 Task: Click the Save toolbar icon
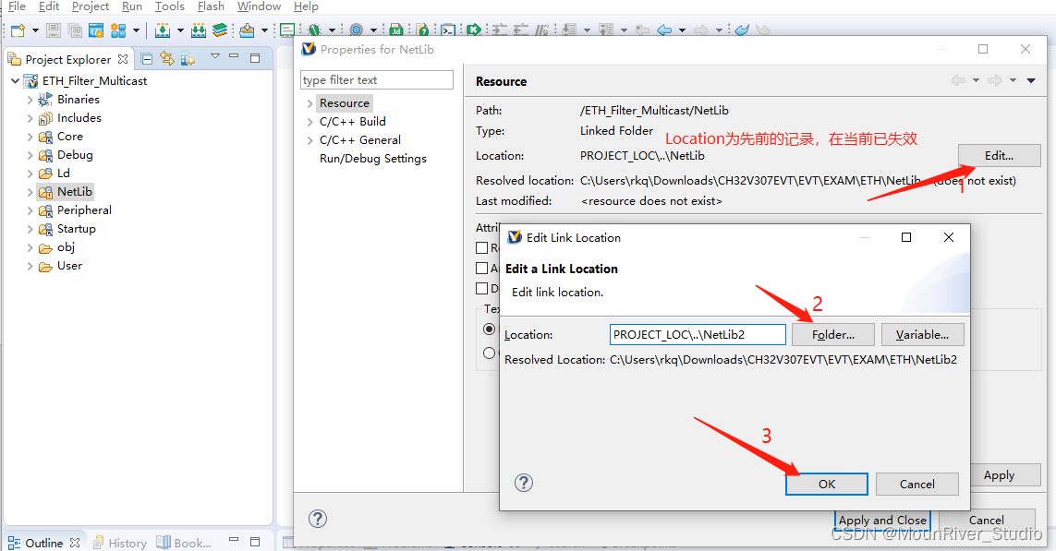coord(54,30)
